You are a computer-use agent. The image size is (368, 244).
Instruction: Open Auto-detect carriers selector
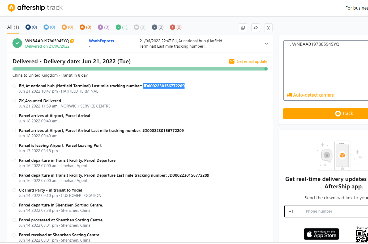pyautogui.click(x=310, y=95)
